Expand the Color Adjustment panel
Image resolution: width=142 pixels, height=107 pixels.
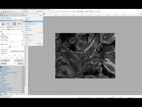pos(12,69)
